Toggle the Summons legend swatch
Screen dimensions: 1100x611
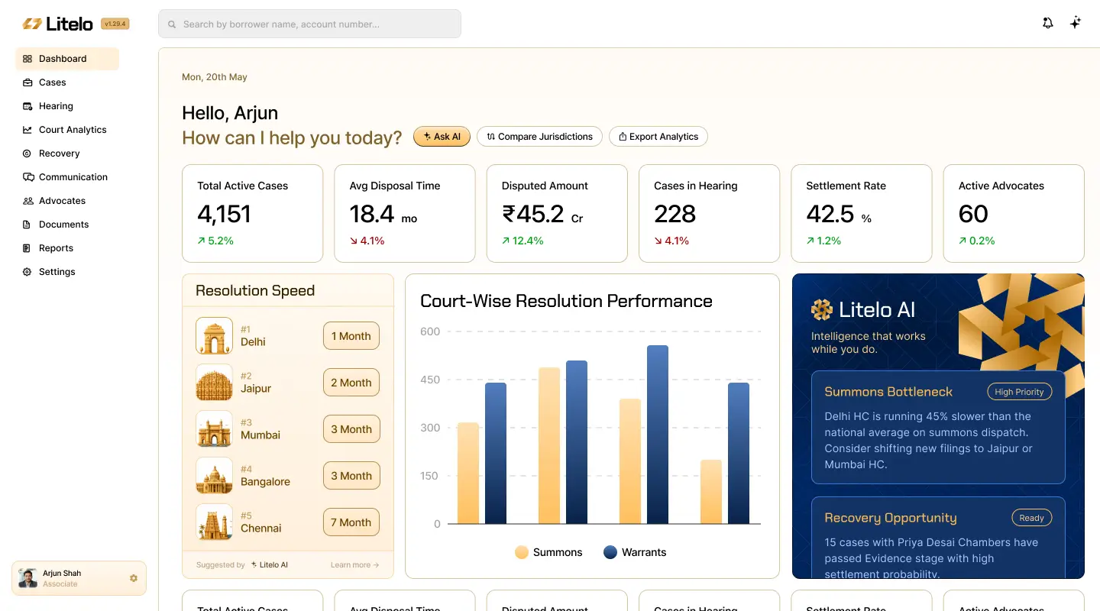522,552
